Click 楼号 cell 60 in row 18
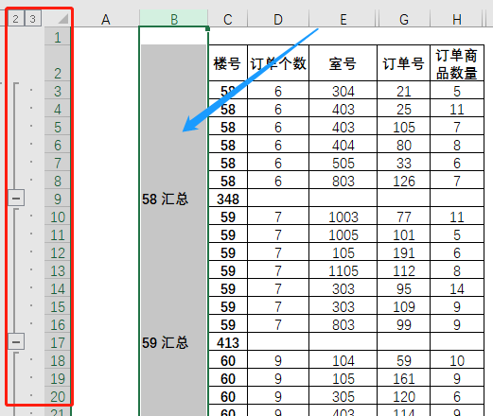Viewport: 493px width, 416px height. (x=228, y=360)
